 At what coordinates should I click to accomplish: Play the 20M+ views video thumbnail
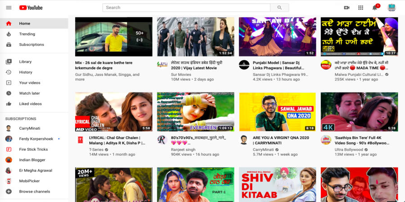point(114,185)
